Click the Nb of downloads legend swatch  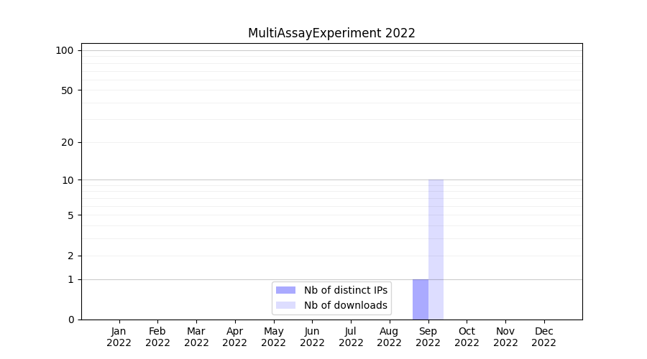click(x=285, y=305)
